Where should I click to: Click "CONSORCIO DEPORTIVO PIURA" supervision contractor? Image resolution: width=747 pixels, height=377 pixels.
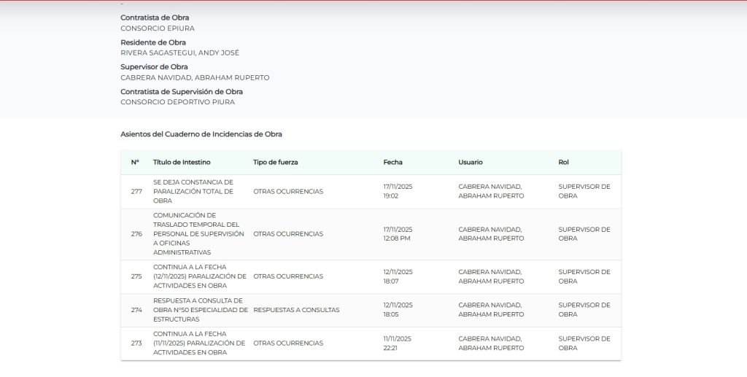click(x=177, y=102)
